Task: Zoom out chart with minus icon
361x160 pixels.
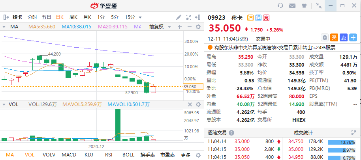Action: (x=190, y=27)
